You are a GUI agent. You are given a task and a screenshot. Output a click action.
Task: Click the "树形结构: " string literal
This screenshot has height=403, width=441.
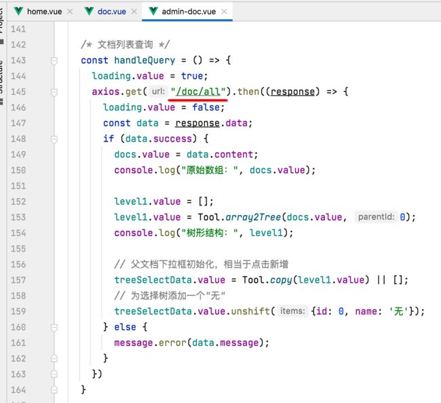[210, 233]
